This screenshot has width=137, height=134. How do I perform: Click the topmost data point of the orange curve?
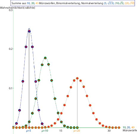[77, 78]
